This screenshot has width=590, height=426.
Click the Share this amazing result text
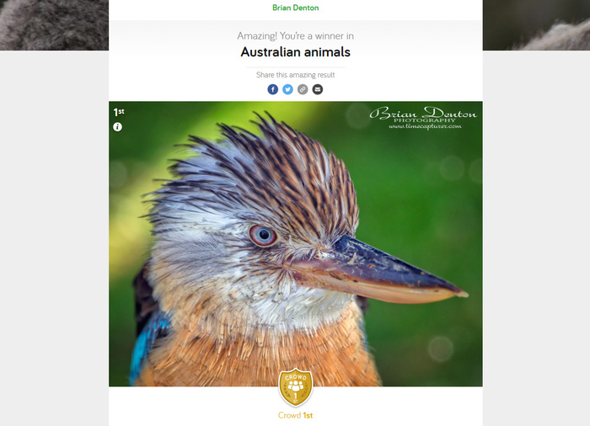(295, 75)
